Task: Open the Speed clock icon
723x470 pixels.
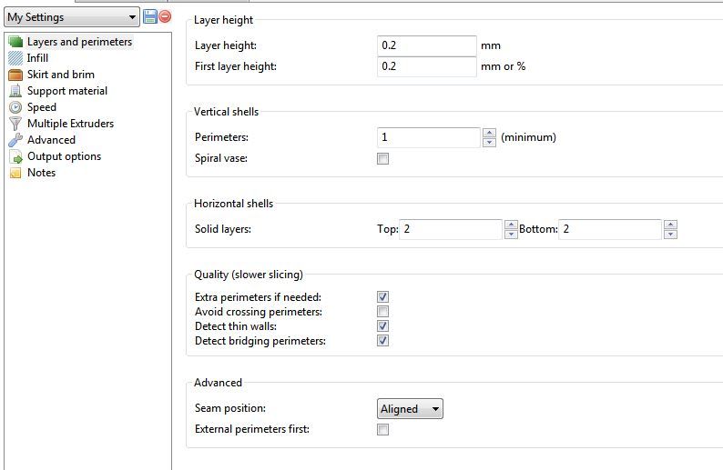Action: (x=15, y=107)
